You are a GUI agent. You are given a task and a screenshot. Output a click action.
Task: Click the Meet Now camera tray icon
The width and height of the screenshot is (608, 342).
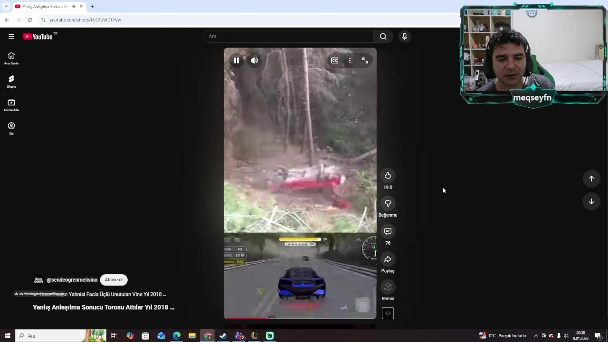point(544,336)
